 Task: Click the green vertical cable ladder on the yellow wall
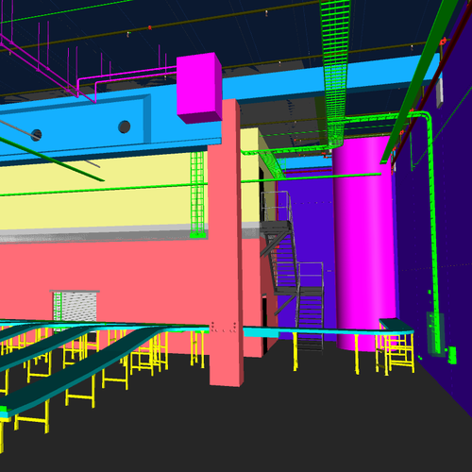coord(197,195)
